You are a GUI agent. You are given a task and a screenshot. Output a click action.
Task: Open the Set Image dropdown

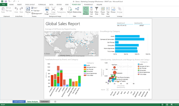click(x=47, y=11)
